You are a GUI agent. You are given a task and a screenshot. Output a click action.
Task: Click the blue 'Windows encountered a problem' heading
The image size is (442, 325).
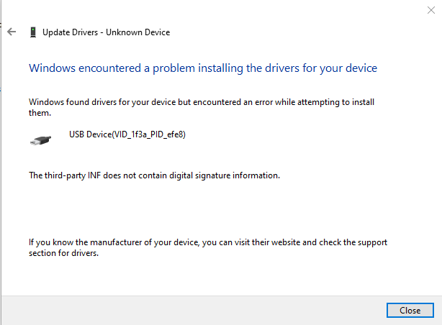coord(203,68)
